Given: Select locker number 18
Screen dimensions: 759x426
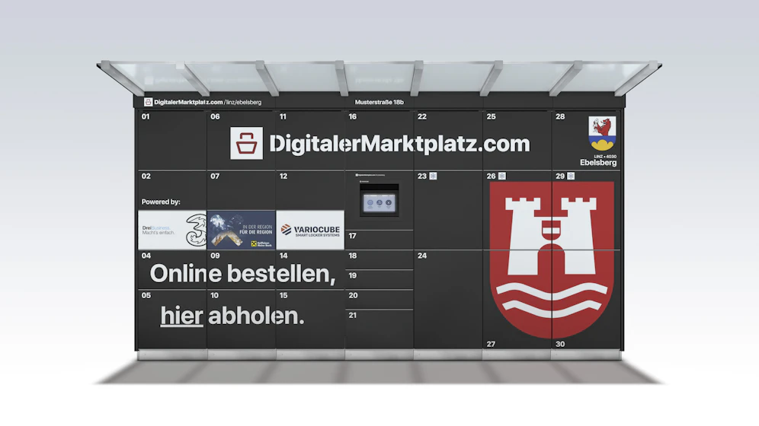Looking at the screenshot, I should [352, 256].
